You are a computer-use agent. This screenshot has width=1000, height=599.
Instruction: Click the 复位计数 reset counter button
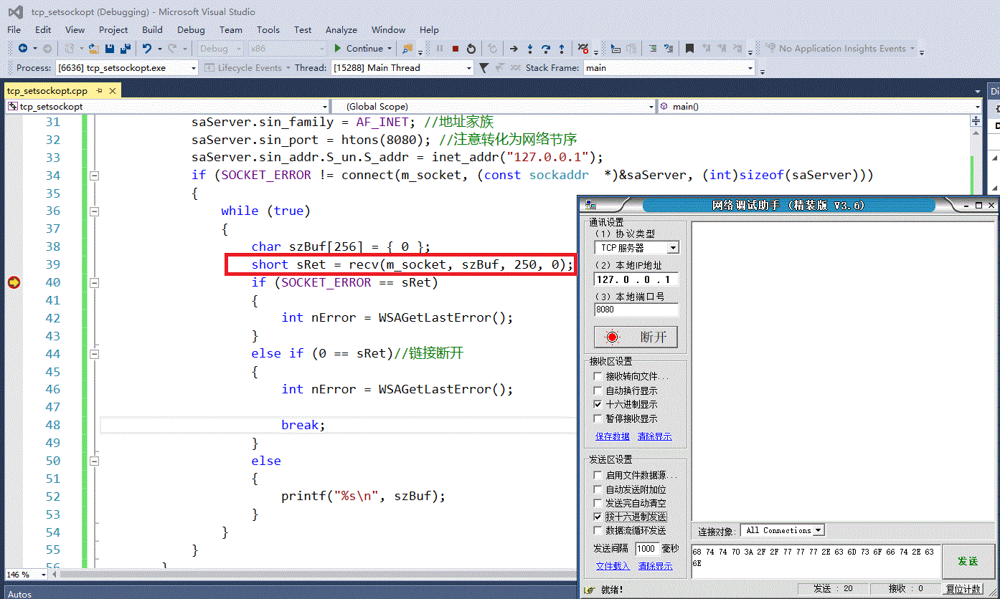tap(963, 589)
